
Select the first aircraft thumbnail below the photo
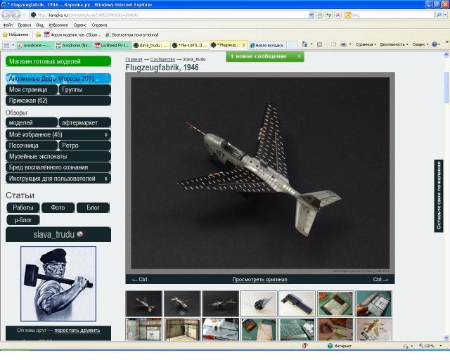pos(143,303)
